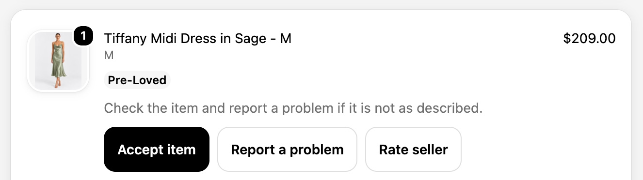Click the quantity badge showing 1
643x180 pixels.
(x=83, y=36)
